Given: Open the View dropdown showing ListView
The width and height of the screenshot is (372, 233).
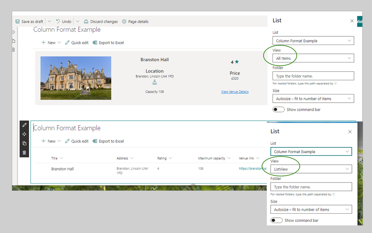Looking at the screenshot, I should 311,169.
